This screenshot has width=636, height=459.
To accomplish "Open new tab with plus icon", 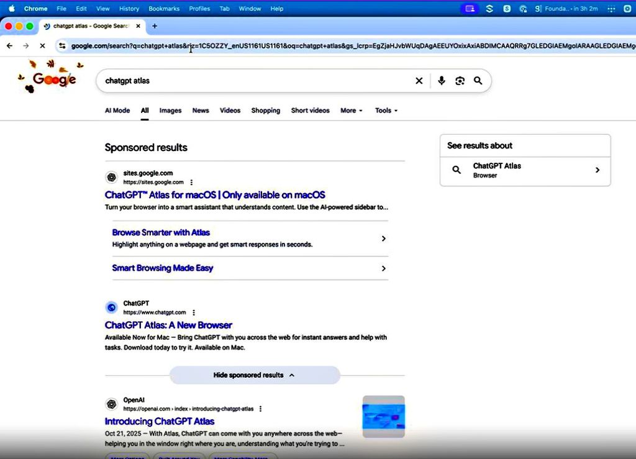I will [x=155, y=26].
